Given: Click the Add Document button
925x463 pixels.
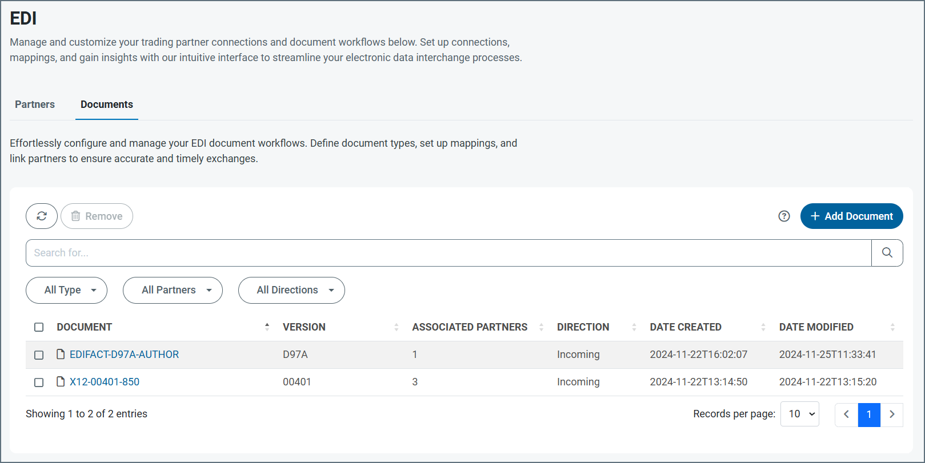Looking at the screenshot, I should pos(851,216).
